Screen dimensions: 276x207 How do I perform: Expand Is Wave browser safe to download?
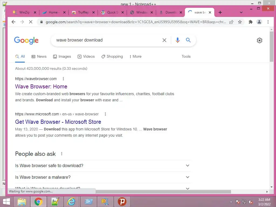click(103, 166)
